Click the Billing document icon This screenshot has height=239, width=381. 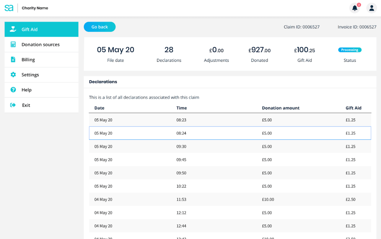point(13,59)
